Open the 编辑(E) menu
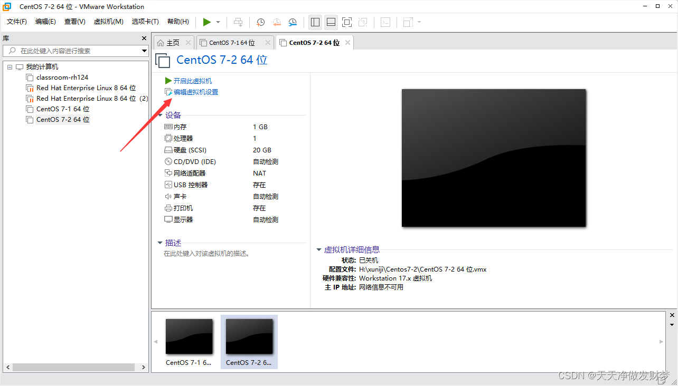This screenshot has height=386, width=678. (45, 22)
